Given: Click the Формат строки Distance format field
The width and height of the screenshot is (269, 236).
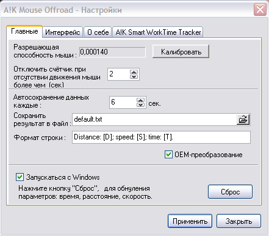Looking at the screenshot, I should click(161, 138).
